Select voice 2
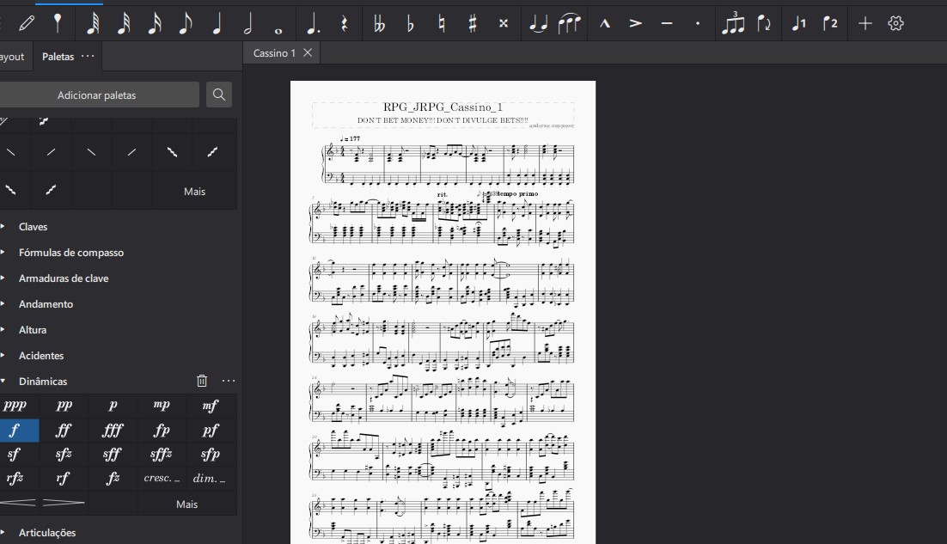This screenshot has width=947, height=544. tap(830, 23)
